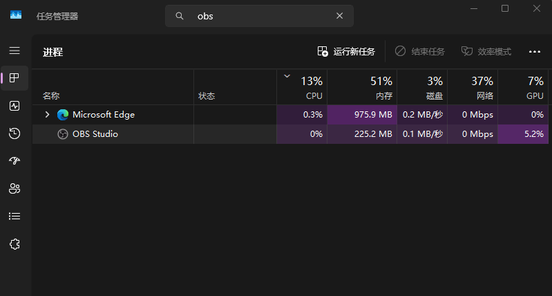This screenshot has height=296, width=552.
Task: Click 结束任务 button
Action: [x=419, y=52]
